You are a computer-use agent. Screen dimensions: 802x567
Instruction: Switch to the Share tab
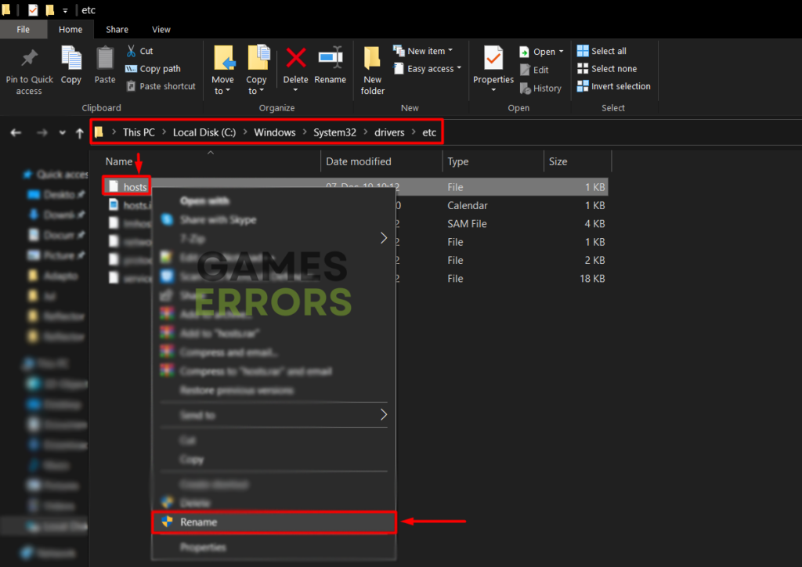(x=117, y=29)
